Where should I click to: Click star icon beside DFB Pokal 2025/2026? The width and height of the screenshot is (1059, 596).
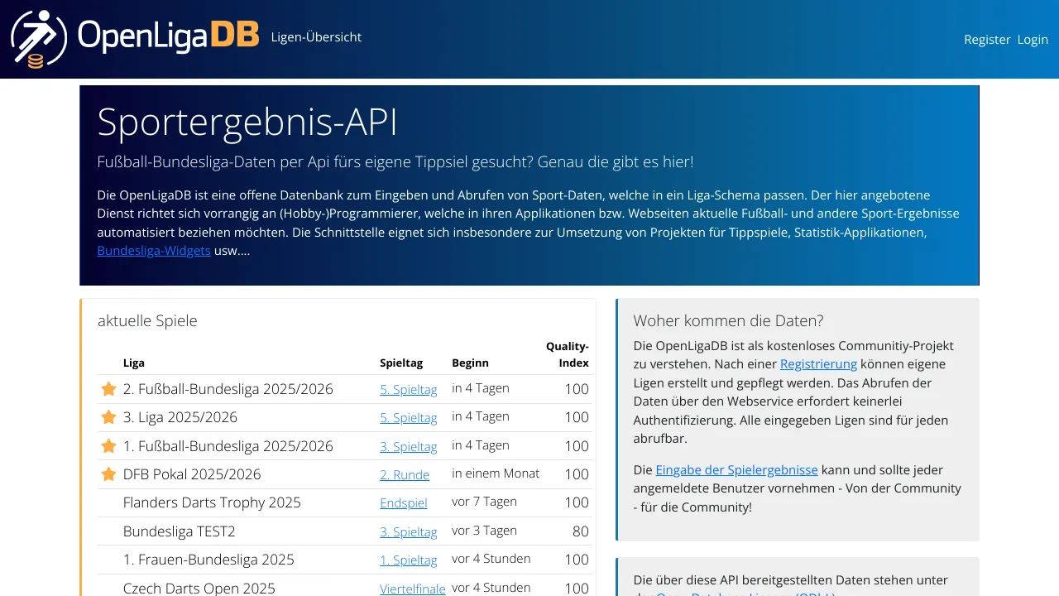[x=108, y=474]
